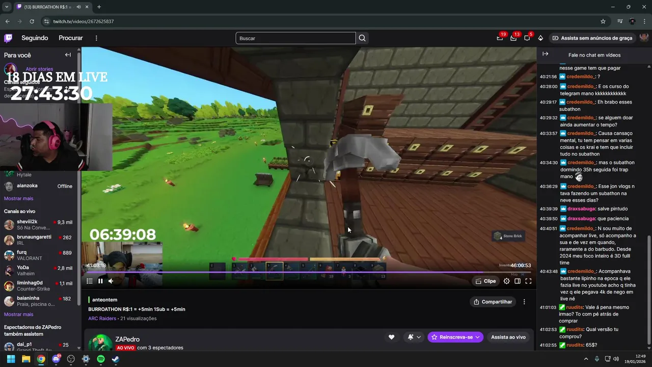
Task: Click the Clipe button
Action: [485, 281]
